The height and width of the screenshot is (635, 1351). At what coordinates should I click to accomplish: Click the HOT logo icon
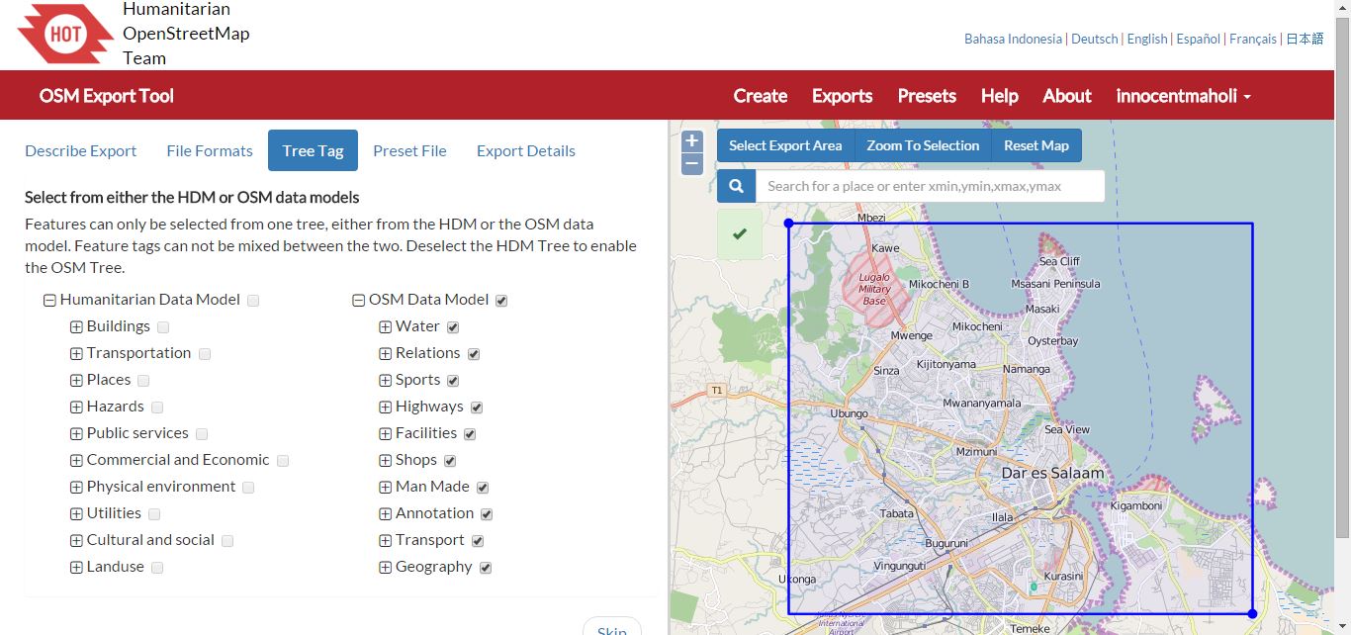65,35
